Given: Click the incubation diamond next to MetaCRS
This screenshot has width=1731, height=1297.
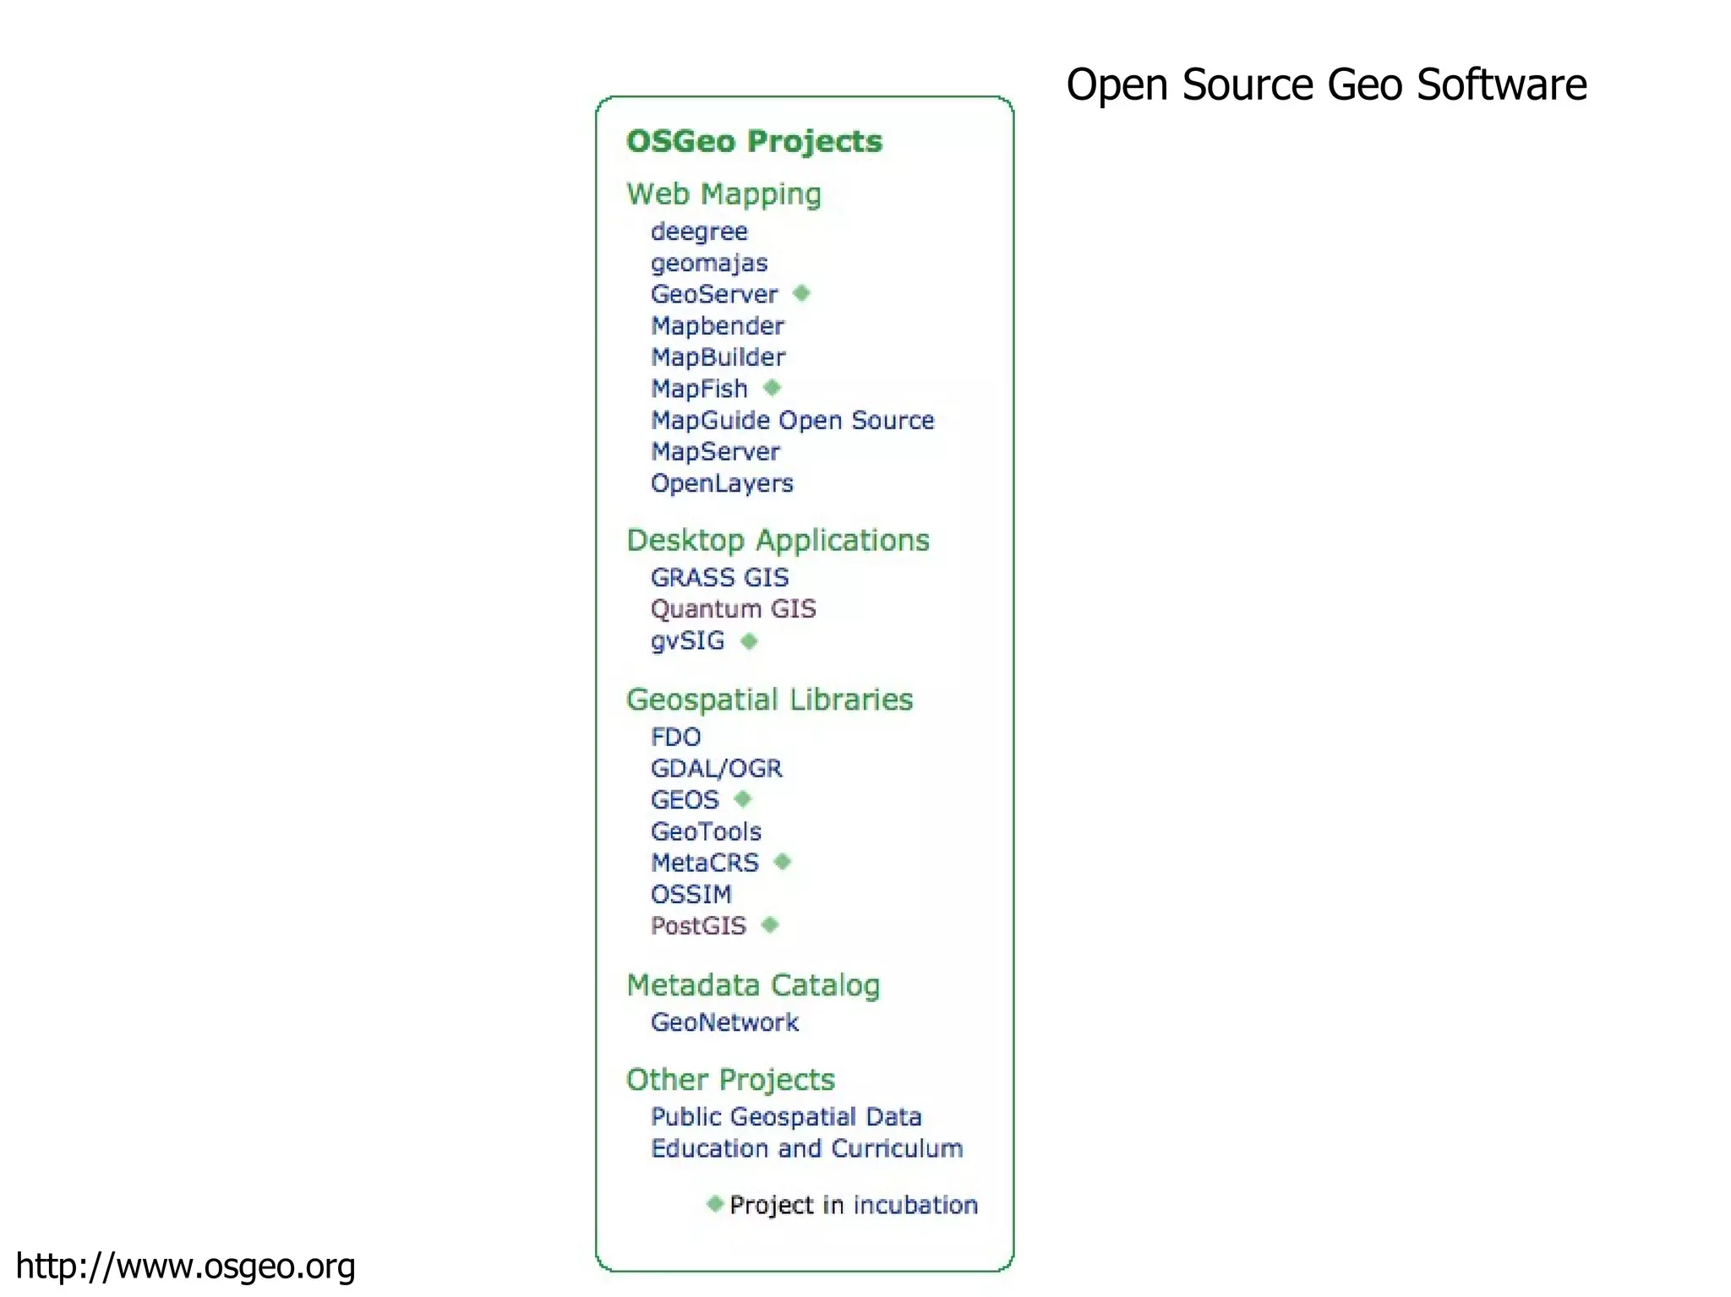Looking at the screenshot, I should (783, 862).
